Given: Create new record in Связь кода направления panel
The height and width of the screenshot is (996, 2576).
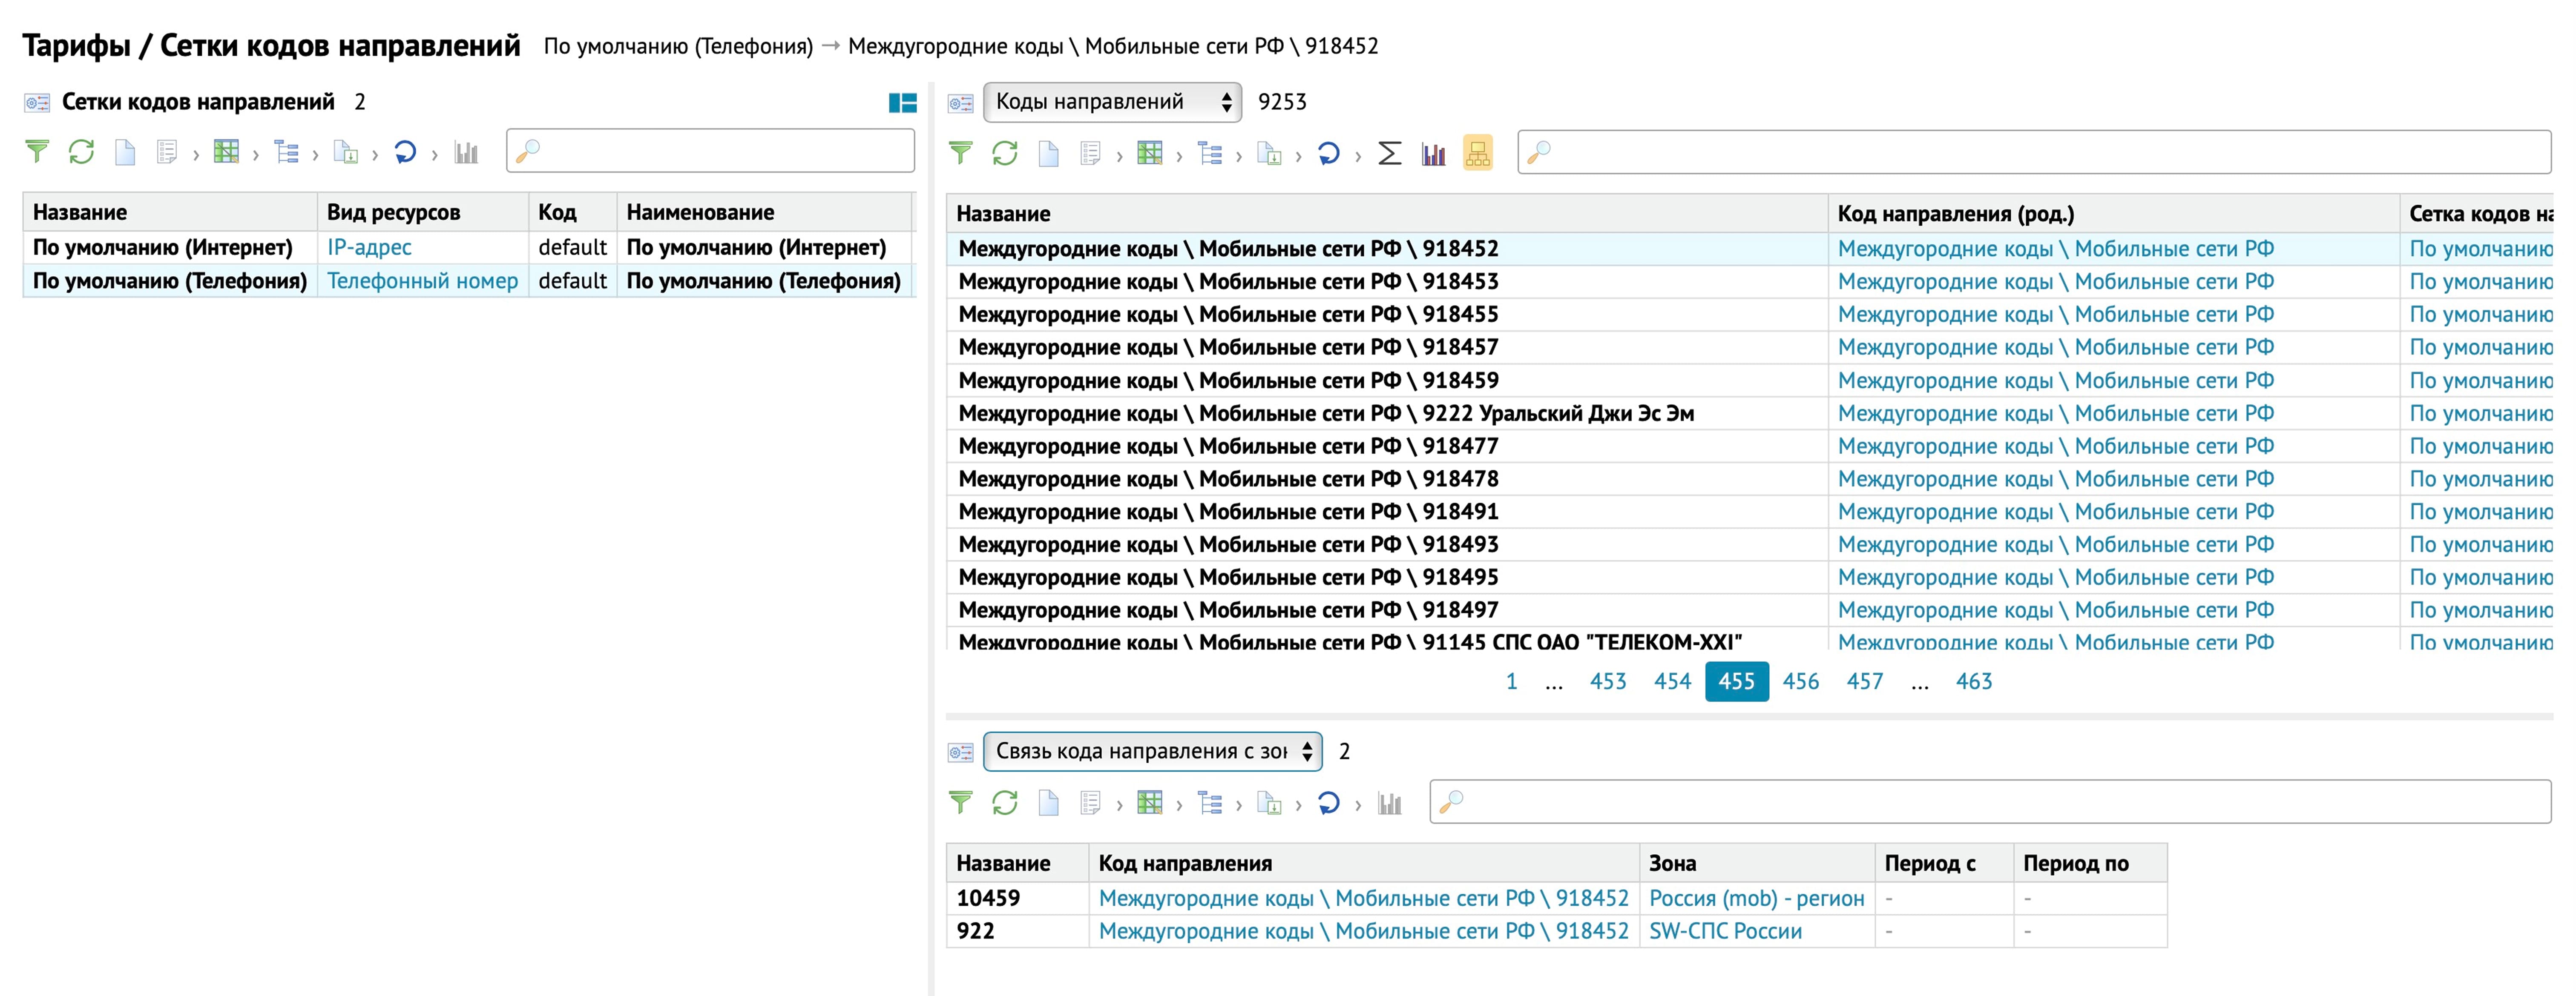Looking at the screenshot, I should [x=1049, y=802].
